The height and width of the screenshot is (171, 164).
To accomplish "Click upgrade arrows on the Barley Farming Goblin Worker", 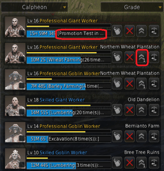I will point(142,83).
